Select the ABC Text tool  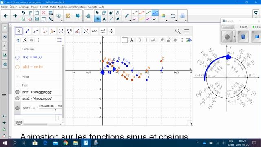pyautogui.click(x=94, y=31)
